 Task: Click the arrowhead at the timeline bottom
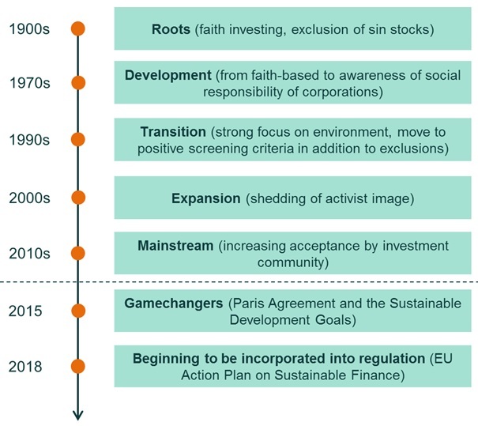(x=78, y=415)
